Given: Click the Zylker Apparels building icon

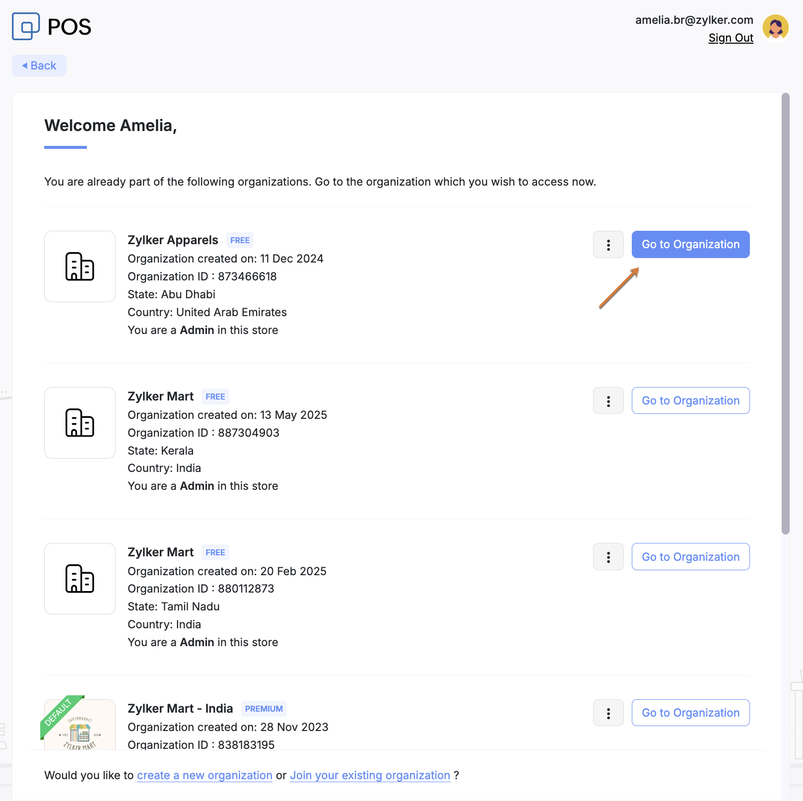Looking at the screenshot, I should (x=80, y=267).
